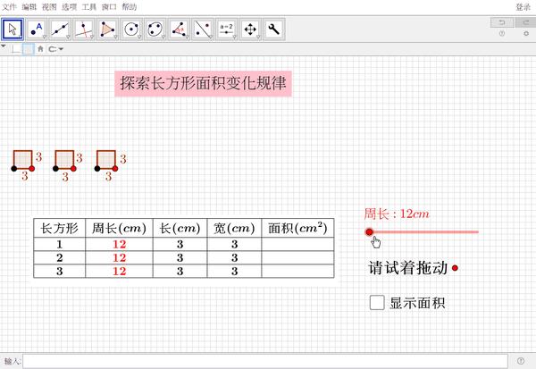Screen dimensions: 536x369
Task: Click red 12 in table row 3
Action: [x=120, y=272]
